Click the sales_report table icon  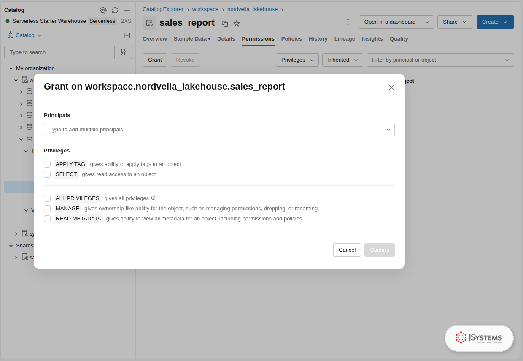[x=149, y=23]
